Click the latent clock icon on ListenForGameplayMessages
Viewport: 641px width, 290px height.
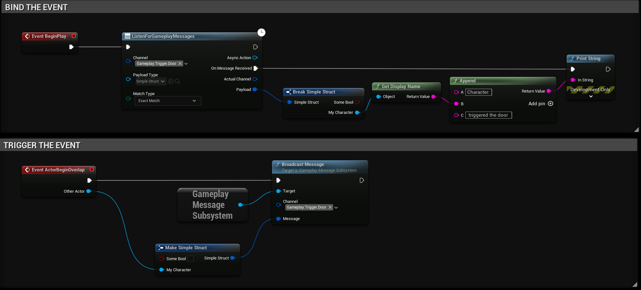pos(261,32)
